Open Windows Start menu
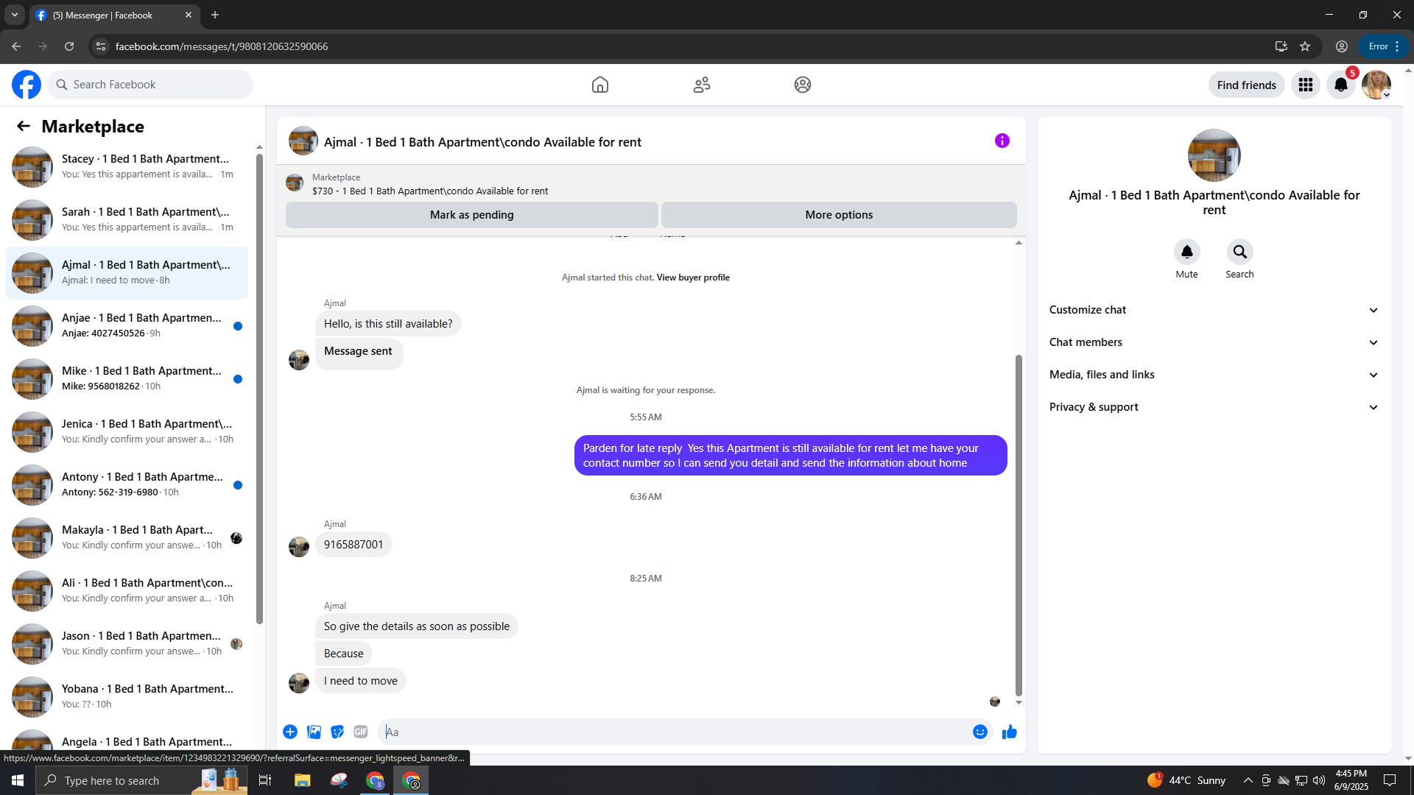 coord(18,780)
